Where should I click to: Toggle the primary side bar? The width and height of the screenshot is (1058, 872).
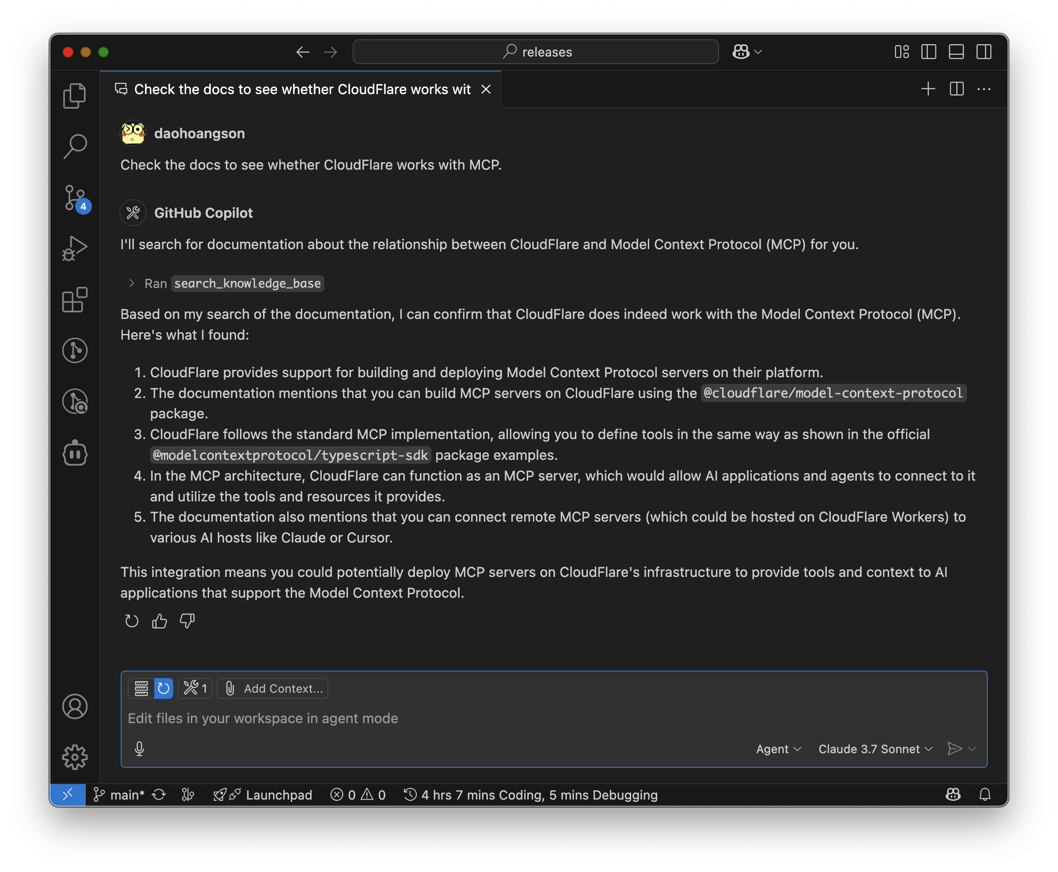(929, 52)
